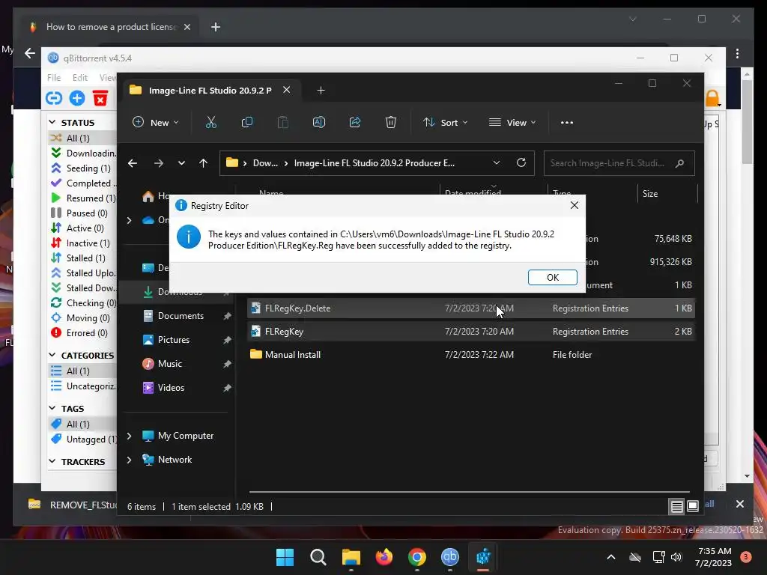Click OK in Registry Editor dialog
This screenshot has height=575, width=767.
coord(552,277)
